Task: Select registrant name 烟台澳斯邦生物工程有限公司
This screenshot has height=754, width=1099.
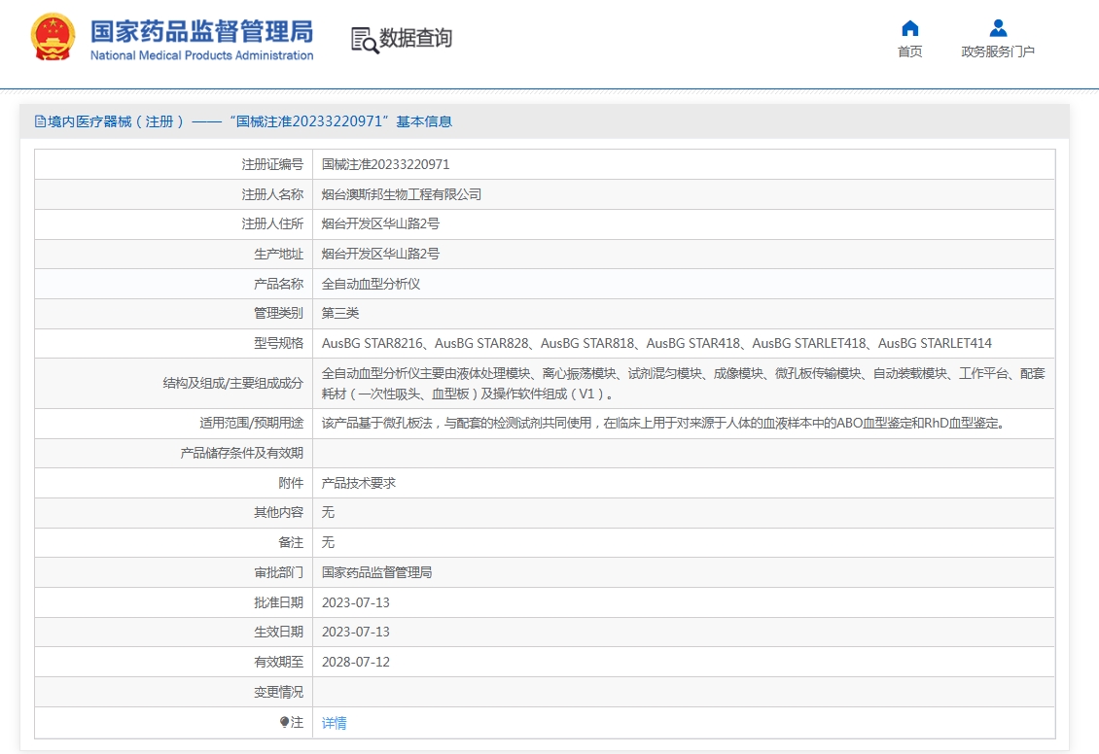Action: [x=402, y=194]
